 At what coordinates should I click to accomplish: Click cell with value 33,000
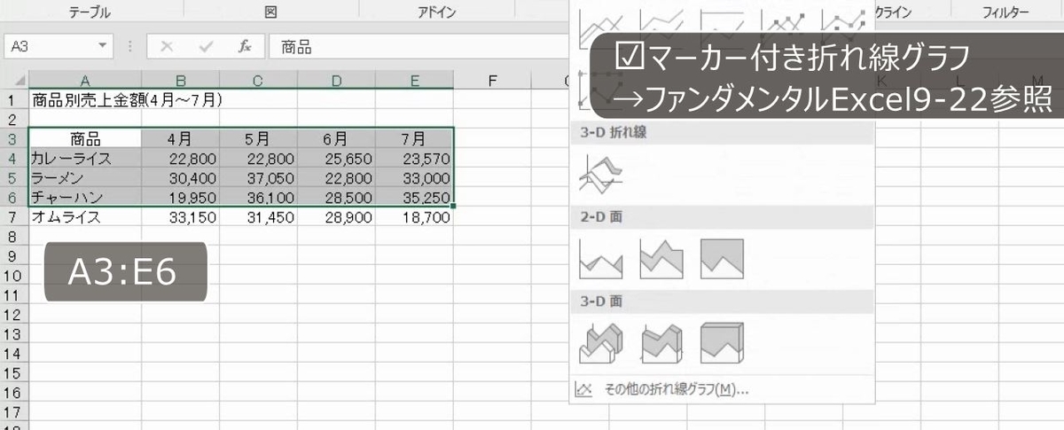tap(414, 177)
